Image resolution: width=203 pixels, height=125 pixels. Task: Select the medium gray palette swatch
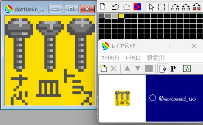pyautogui.click(x=108, y=16)
